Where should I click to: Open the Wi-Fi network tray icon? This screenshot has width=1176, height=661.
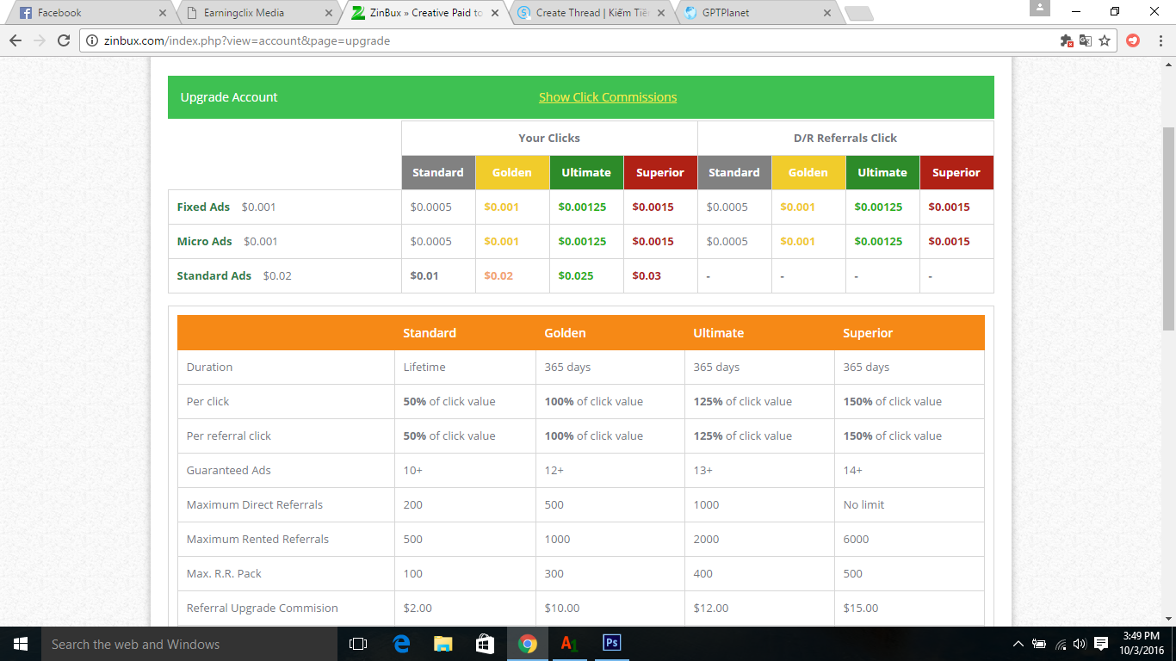[x=1061, y=644]
